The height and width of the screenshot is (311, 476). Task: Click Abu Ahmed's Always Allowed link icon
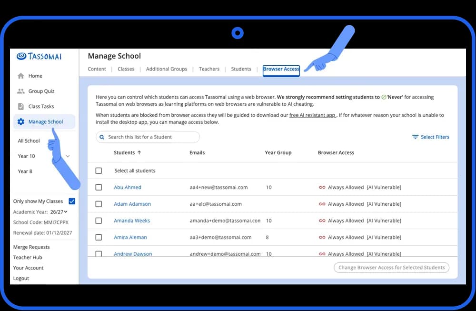tap(322, 187)
